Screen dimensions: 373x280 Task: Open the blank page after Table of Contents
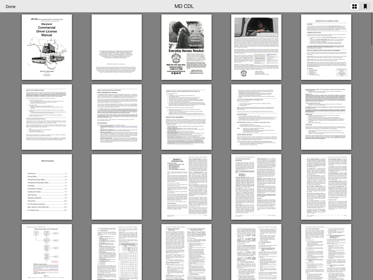pos(117,187)
